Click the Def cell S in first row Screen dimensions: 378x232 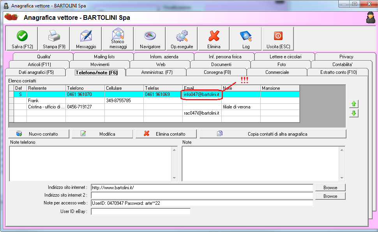pos(20,94)
